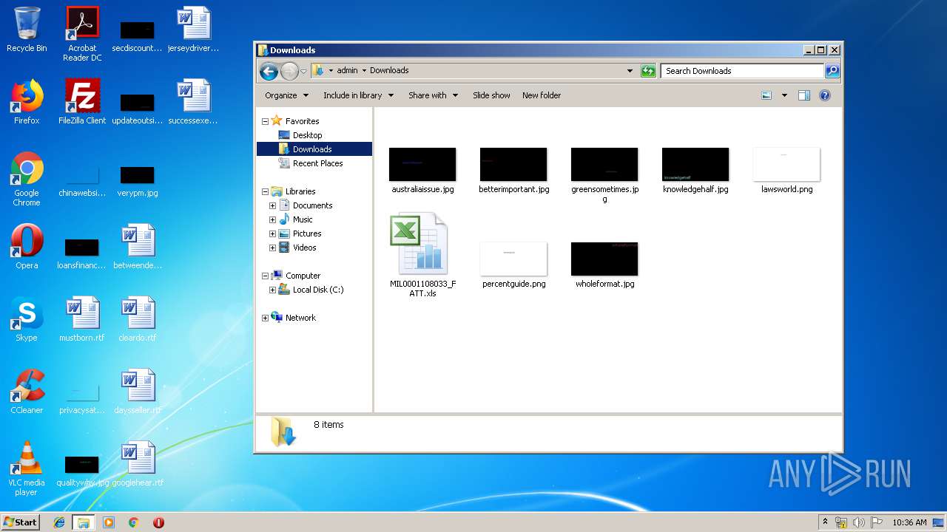Select the jerseydriver Word document icon
Image resolution: width=947 pixels, height=532 pixels.
click(x=194, y=30)
